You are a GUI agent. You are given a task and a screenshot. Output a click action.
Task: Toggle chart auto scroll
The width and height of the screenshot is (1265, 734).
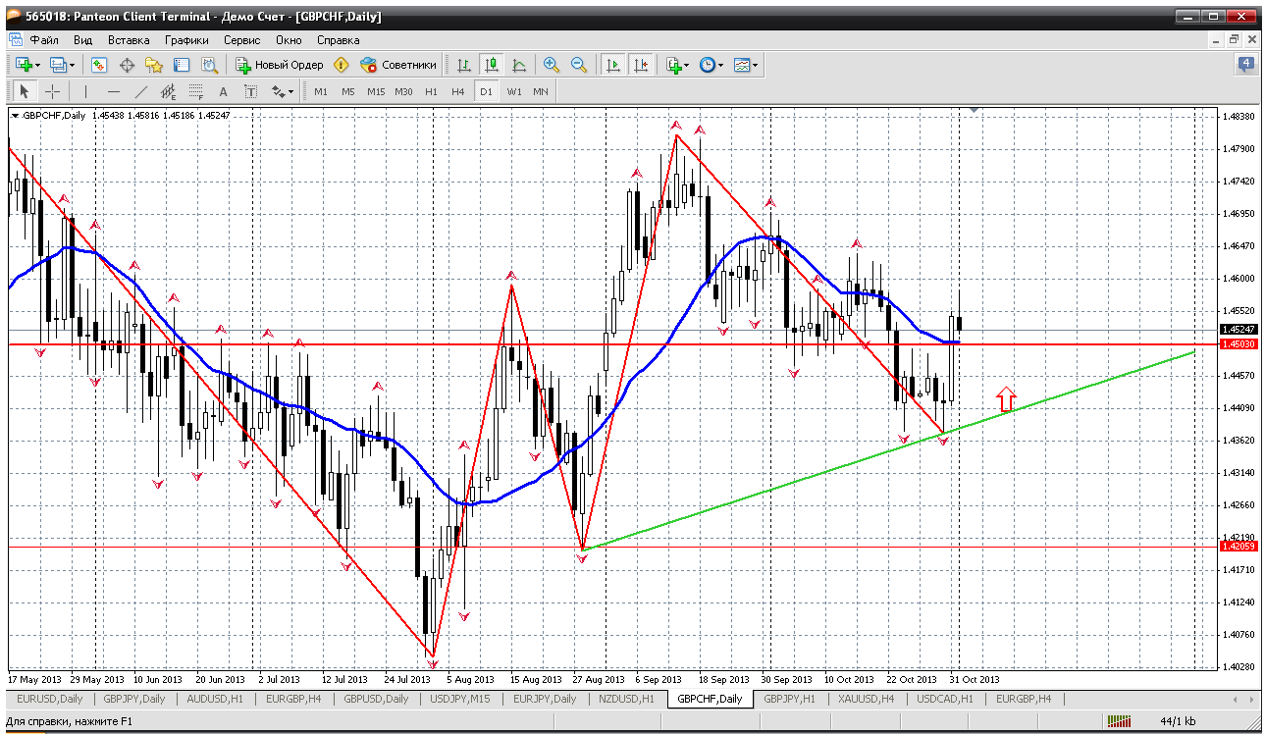tap(613, 65)
